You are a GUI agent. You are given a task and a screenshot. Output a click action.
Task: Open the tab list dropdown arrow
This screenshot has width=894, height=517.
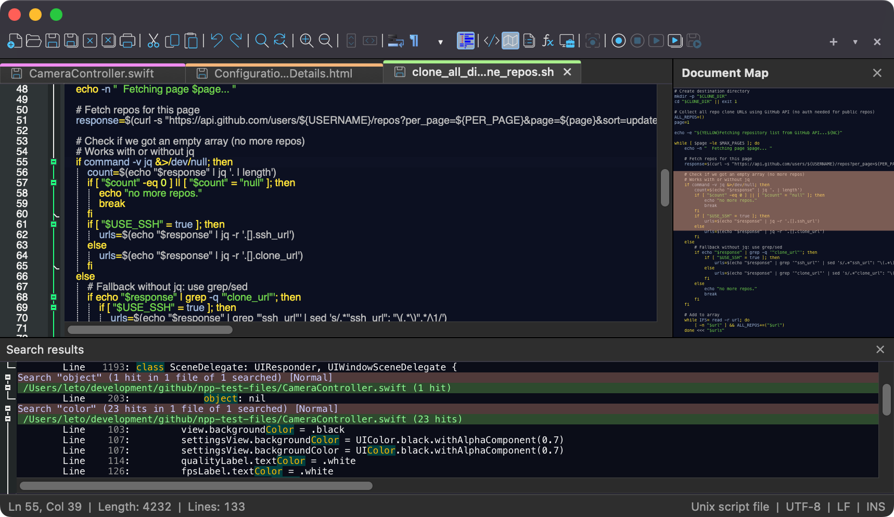(855, 42)
